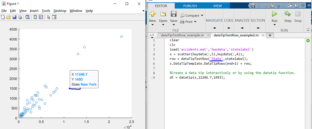This screenshot has height=129, width=312.
Task: Click the Undo arrow in quick-access bar
Action: click(x=278, y=6)
